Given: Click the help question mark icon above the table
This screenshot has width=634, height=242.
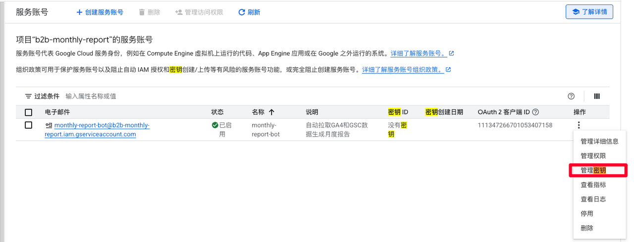Looking at the screenshot, I should [x=571, y=97].
